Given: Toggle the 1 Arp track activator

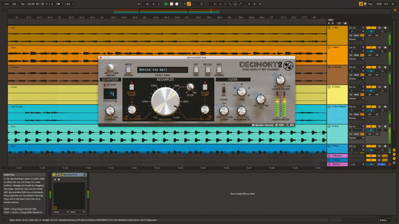Looking at the screenshot, I should point(371,28).
